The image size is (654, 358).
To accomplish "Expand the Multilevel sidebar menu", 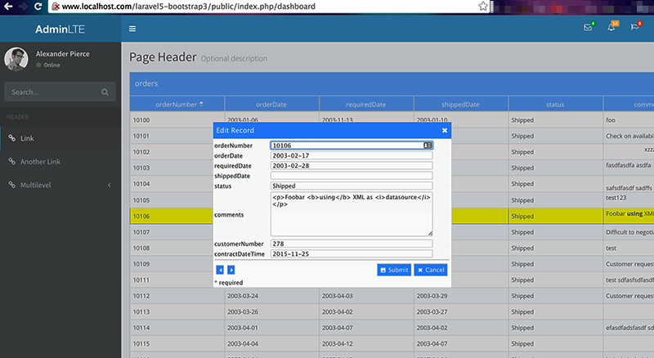I will 60,185.
